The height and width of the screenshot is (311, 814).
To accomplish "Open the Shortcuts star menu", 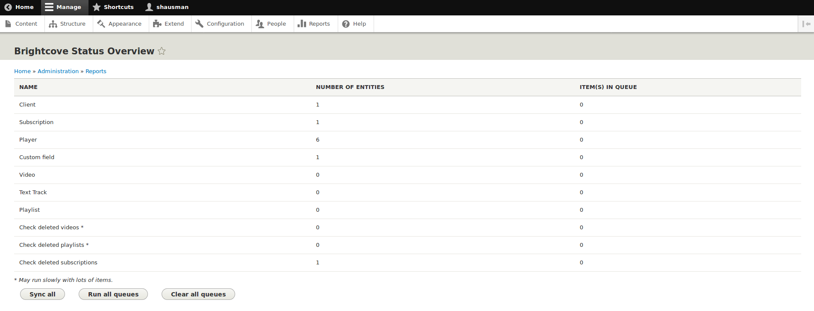I will (113, 7).
